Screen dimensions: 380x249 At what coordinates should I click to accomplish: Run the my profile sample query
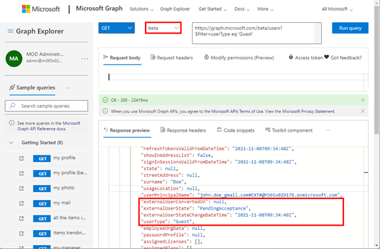[64, 158]
